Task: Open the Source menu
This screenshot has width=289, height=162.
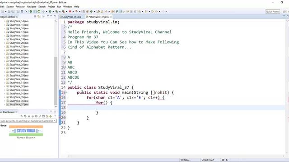Action: point(10,7)
